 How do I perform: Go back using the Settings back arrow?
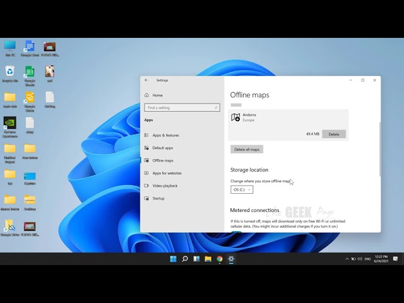click(146, 80)
